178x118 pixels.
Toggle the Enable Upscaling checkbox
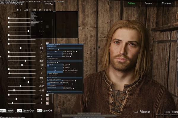tap(48, 50)
